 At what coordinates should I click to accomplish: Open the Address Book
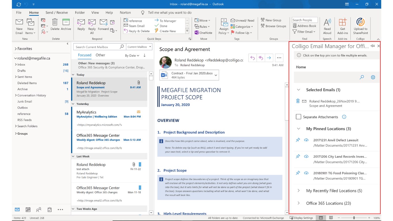click(305, 26)
